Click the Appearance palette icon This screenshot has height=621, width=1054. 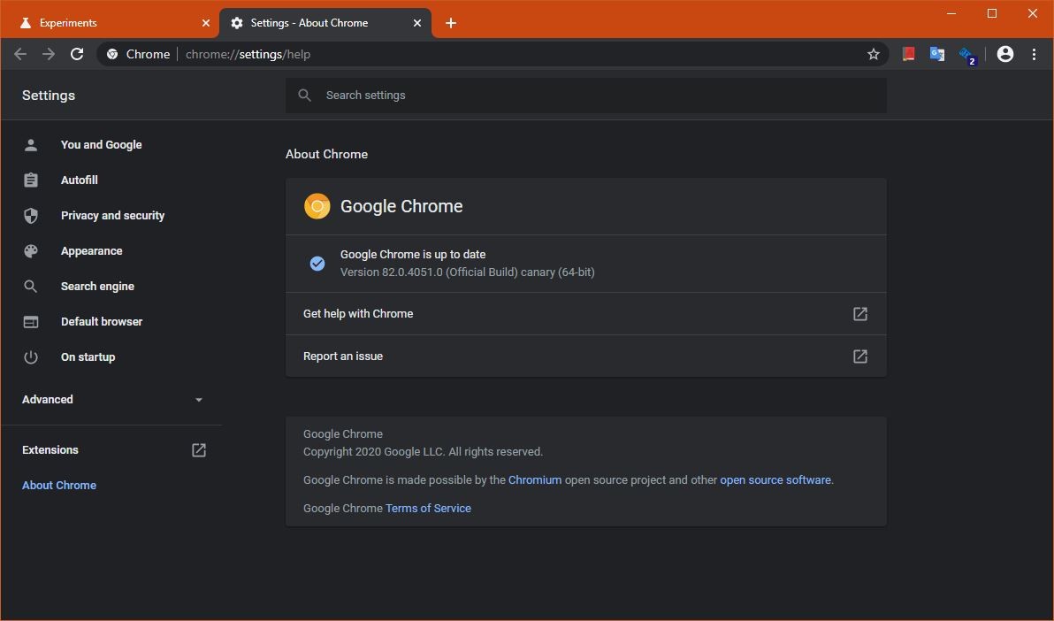coord(31,251)
